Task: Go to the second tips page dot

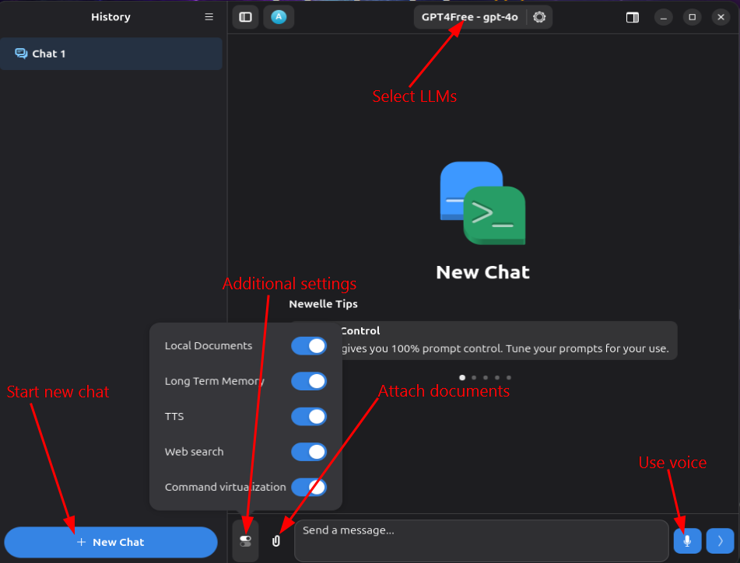Action: tap(474, 377)
